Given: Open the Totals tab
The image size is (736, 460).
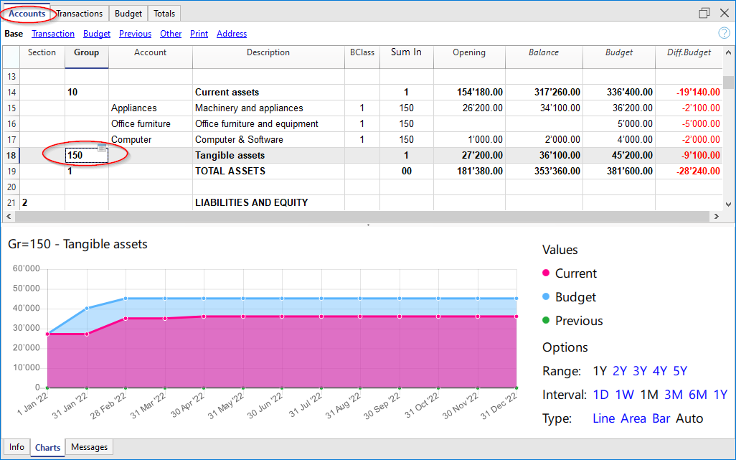Looking at the screenshot, I should 164,13.
